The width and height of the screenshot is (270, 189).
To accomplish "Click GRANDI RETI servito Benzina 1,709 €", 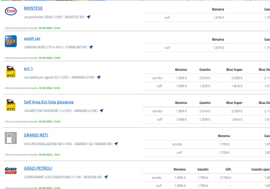I will click(x=224, y=144).
